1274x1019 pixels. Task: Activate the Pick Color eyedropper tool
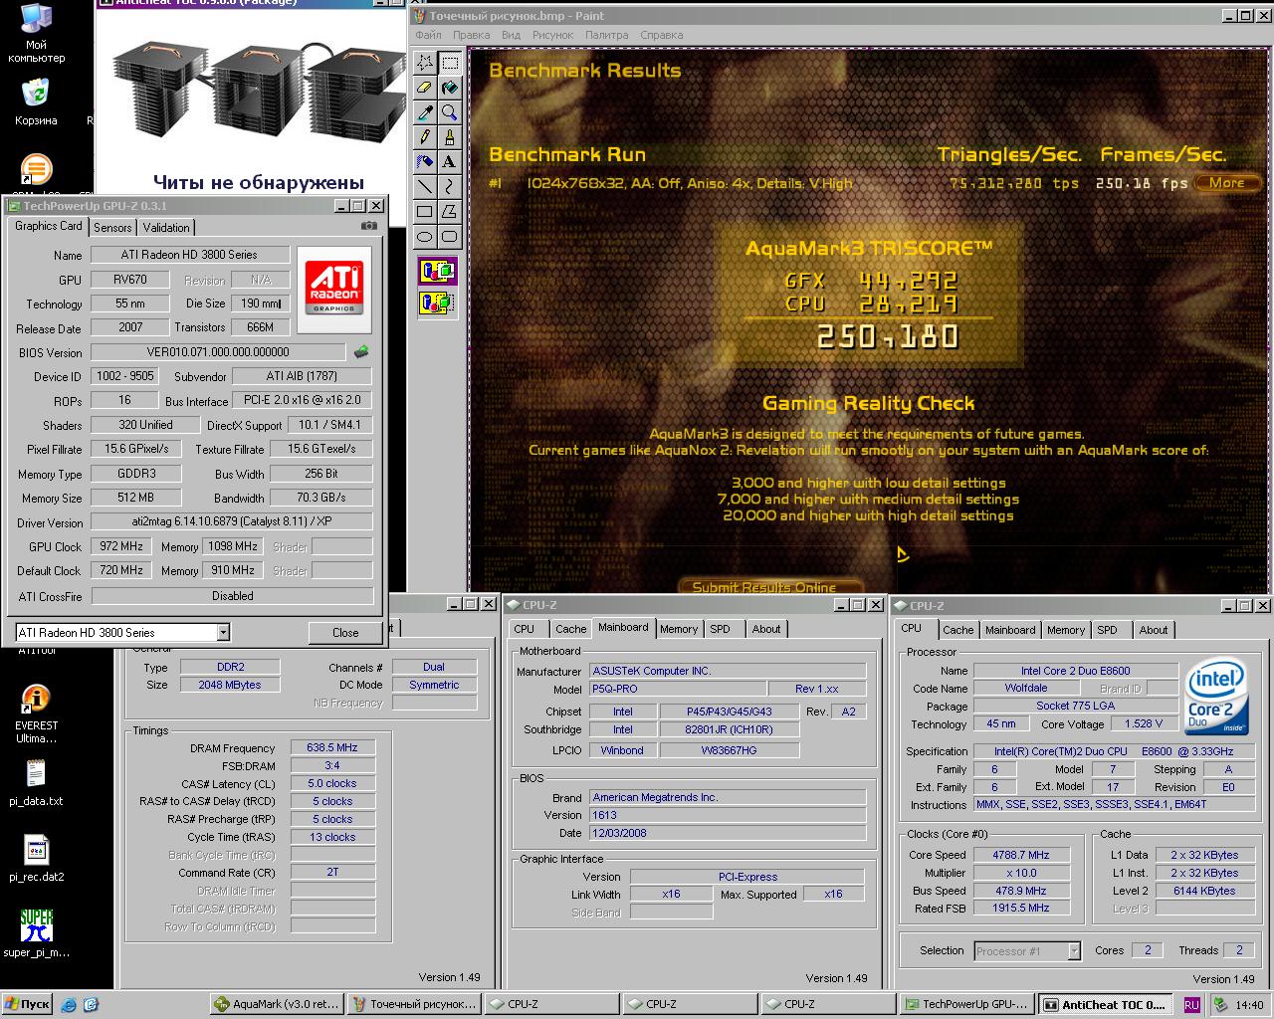(x=425, y=112)
